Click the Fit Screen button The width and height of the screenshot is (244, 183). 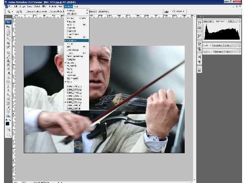93,12
